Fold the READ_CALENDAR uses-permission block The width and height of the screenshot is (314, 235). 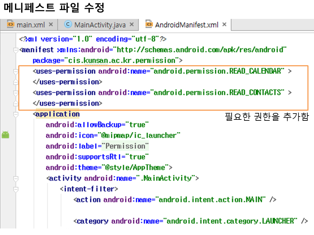[x=15, y=71]
